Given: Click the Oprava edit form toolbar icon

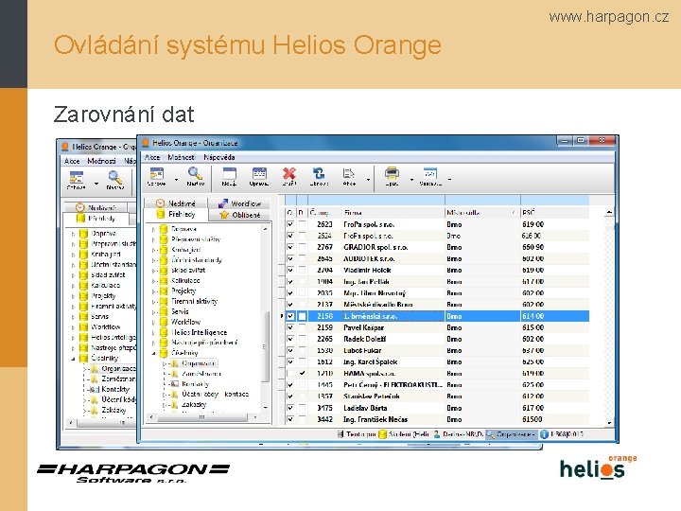Looking at the screenshot, I should coord(259,173).
